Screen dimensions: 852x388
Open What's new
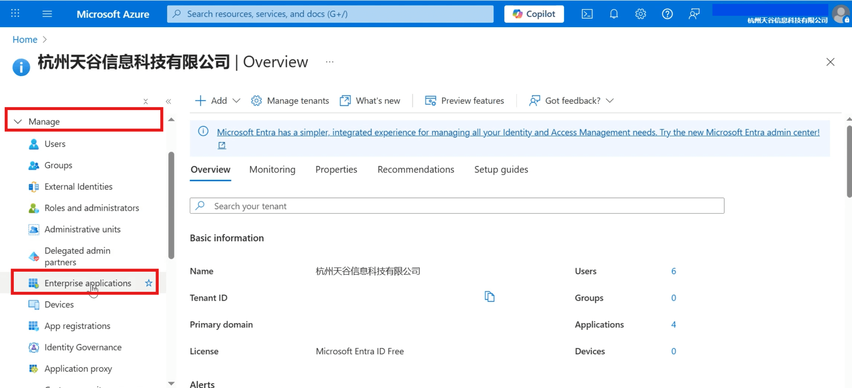pyautogui.click(x=370, y=101)
